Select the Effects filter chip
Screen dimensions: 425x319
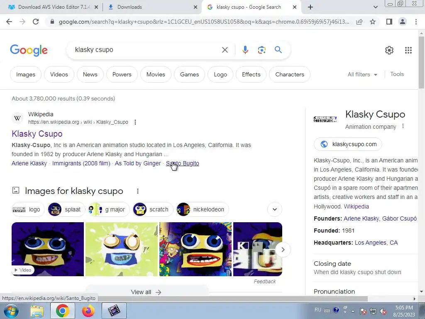(251, 74)
